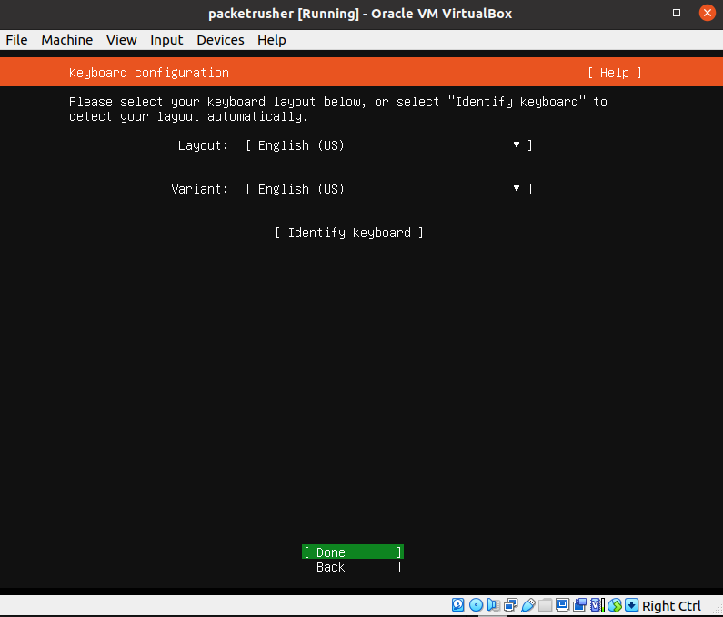Click the recording status icon
Screen dimensions: 723x617
[x=579, y=605]
